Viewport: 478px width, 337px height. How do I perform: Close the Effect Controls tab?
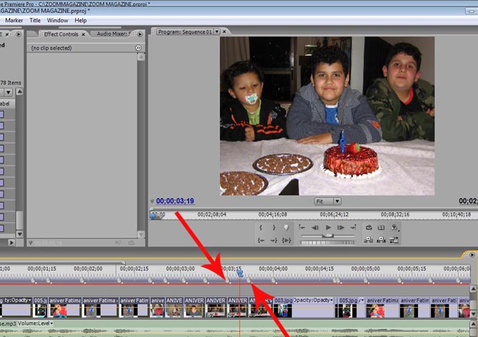(85, 34)
